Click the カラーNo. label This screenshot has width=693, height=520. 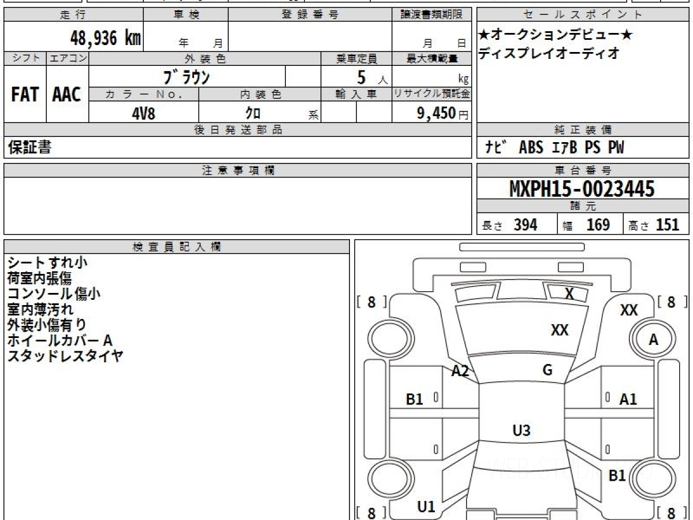click(x=144, y=94)
